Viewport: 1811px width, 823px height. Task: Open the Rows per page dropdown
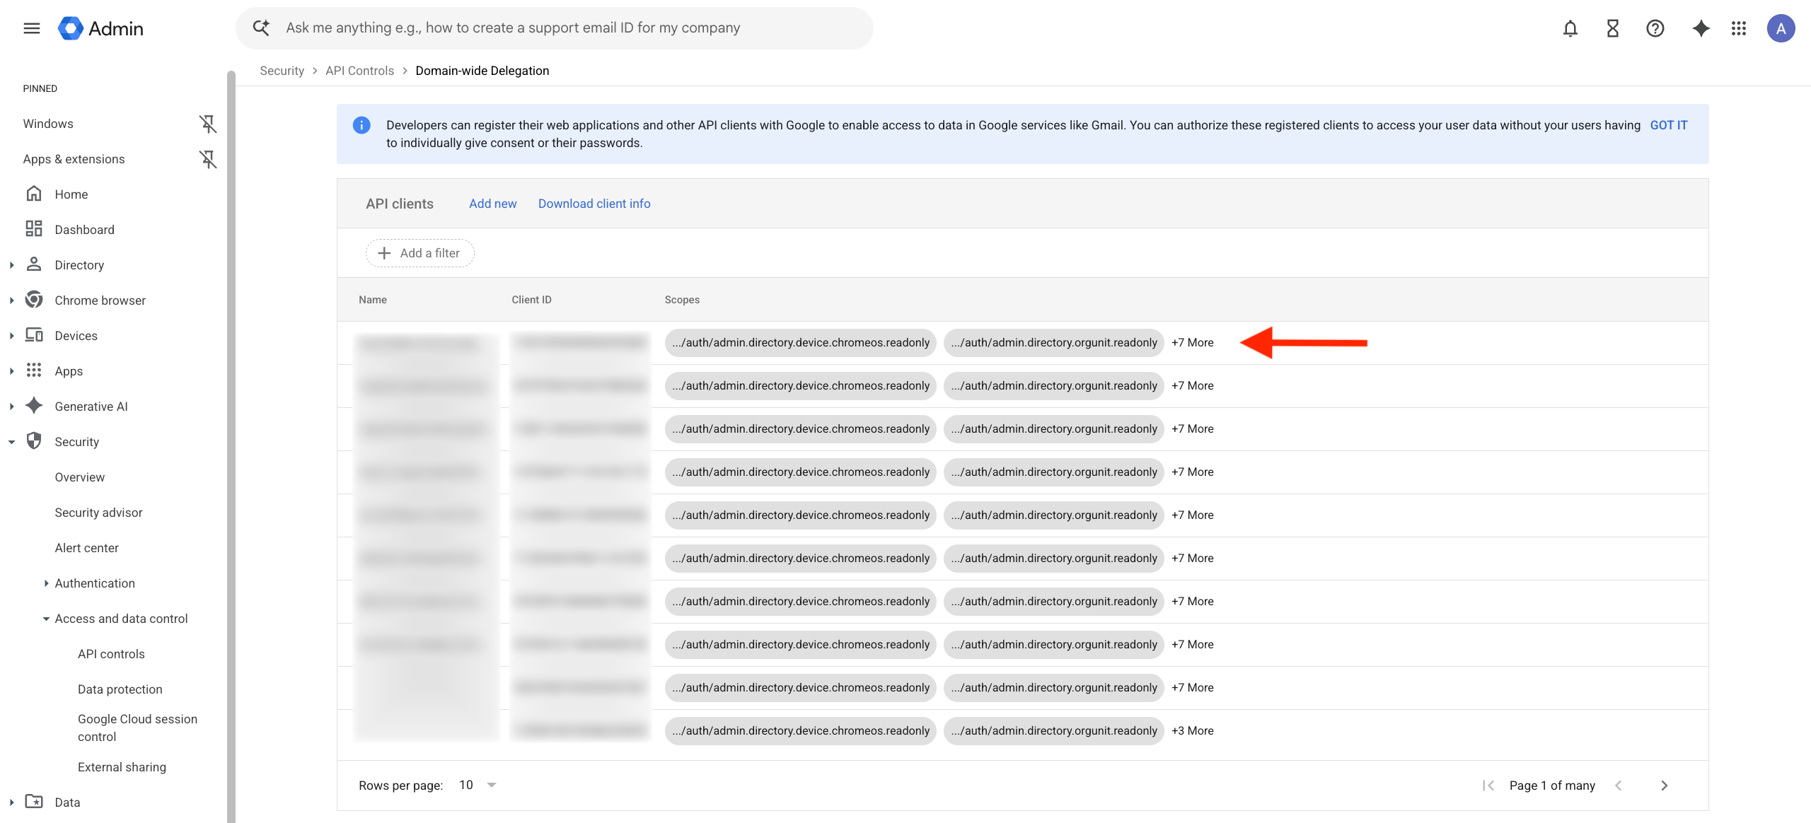(x=478, y=785)
